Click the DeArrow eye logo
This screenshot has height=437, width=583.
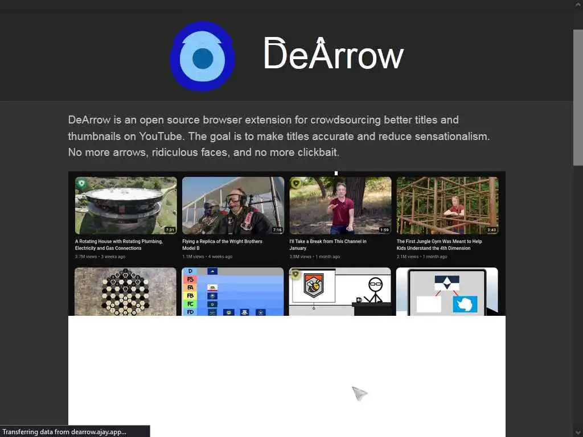point(202,56)
